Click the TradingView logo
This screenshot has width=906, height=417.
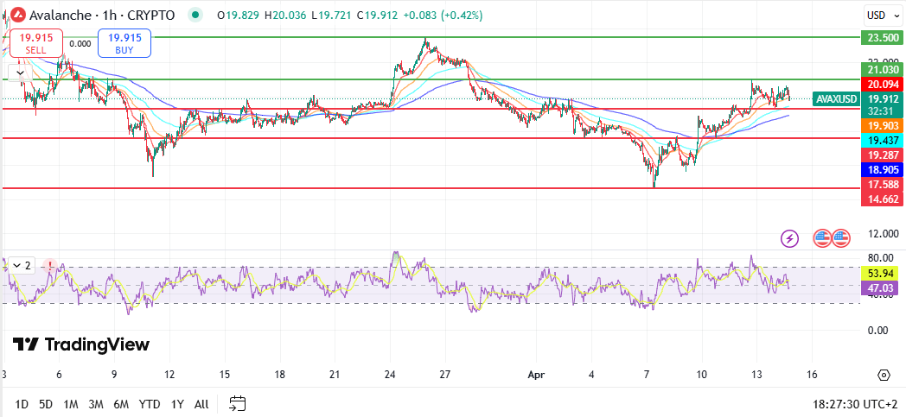point(81,344)
